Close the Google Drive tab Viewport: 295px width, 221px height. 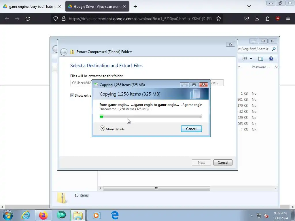[x=124, y=7]
